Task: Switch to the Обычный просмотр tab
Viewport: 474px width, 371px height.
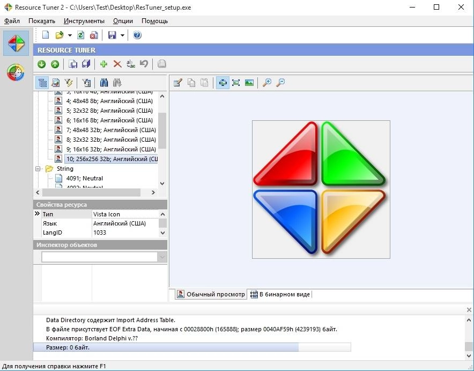Action: [x=211, y=294]
